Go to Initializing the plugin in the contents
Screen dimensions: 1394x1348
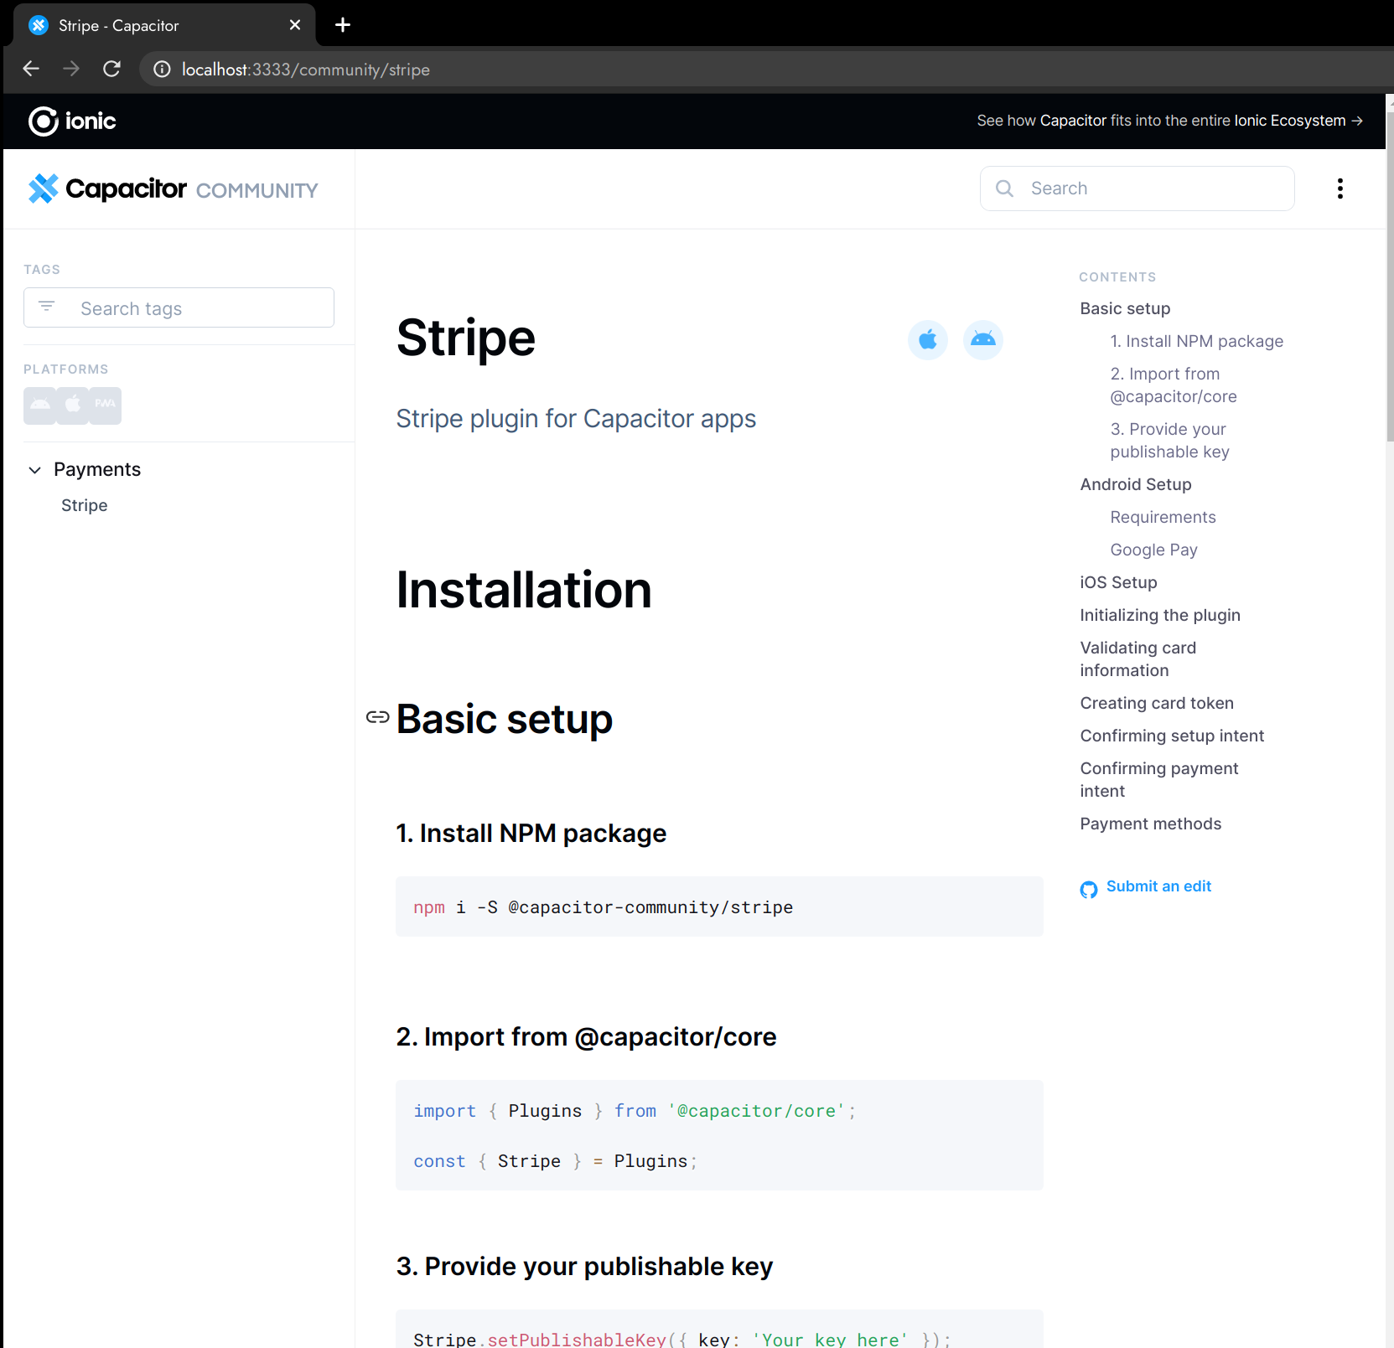pos(1160,615)
